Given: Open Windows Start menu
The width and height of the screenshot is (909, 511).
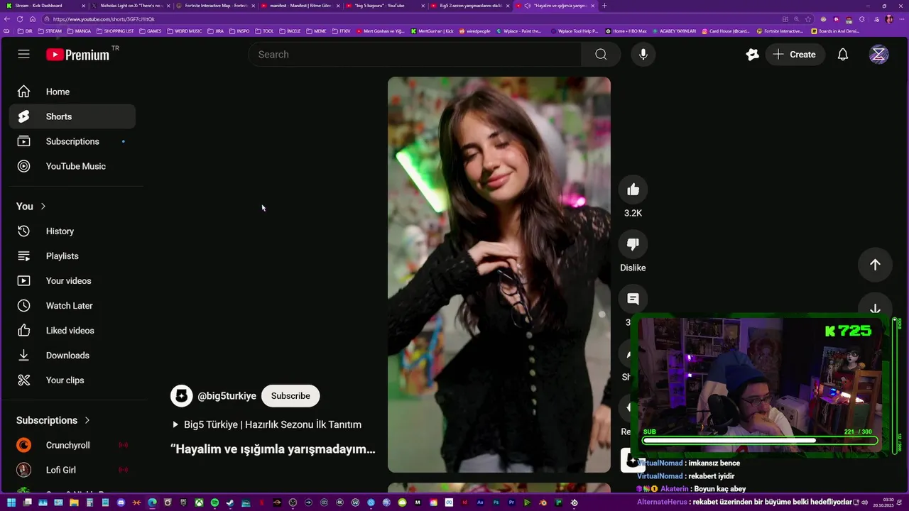Looking at the screenshot, I should 11,502.
